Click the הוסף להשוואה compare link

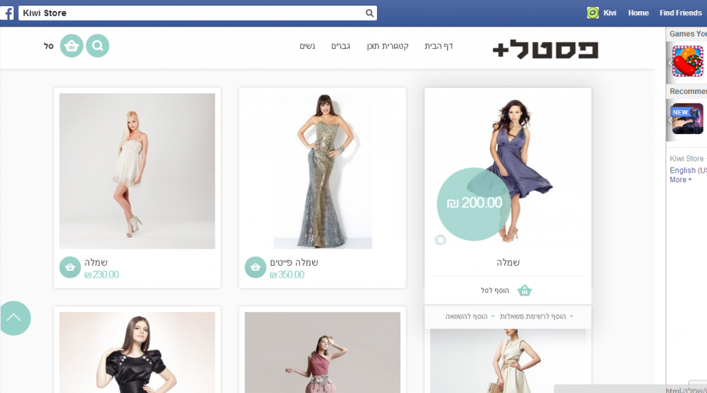pyautogui.click(x=470, y=316)
